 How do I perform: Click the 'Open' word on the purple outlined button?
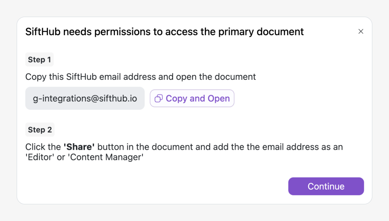(219, 98)
